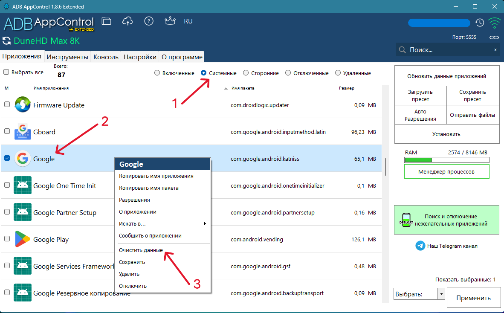504x313 pixels.
Task: Sort by Имя пакета column header
Action: coord(243,88)
